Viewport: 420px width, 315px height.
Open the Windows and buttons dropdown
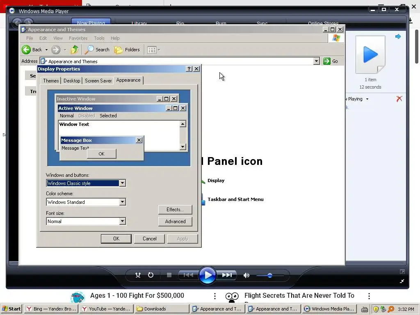(122, 183)
